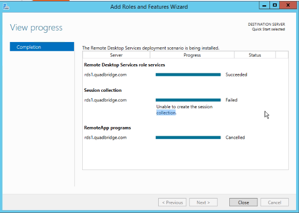
Task: Click the highlighted word 'collection' in error message
Action: 166,113
